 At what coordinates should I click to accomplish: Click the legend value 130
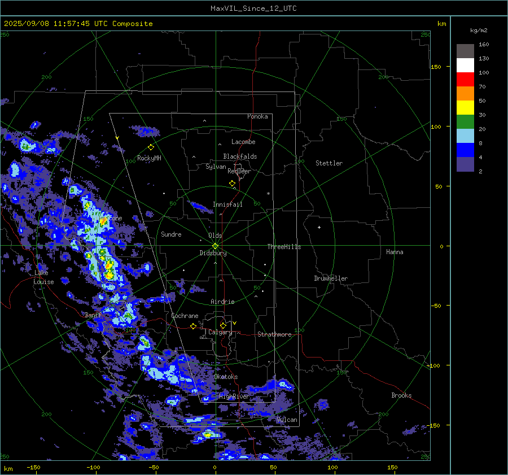click(484, 59)
